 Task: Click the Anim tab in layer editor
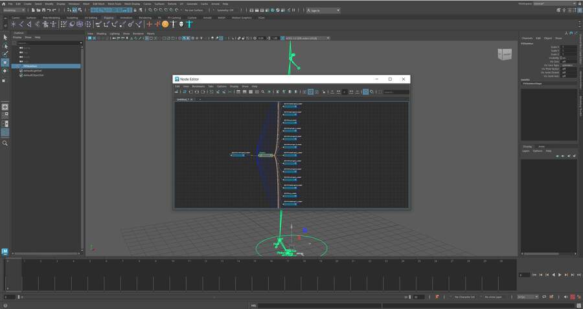542,146
